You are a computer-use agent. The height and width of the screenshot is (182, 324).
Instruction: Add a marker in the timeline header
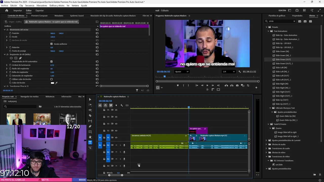(x=116, y=105)
